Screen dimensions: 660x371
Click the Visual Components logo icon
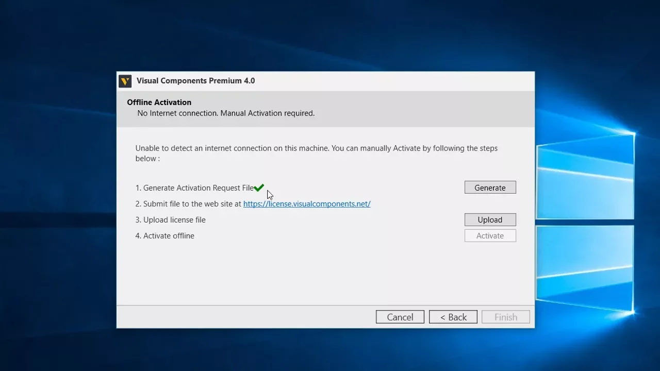click(125, 81)
